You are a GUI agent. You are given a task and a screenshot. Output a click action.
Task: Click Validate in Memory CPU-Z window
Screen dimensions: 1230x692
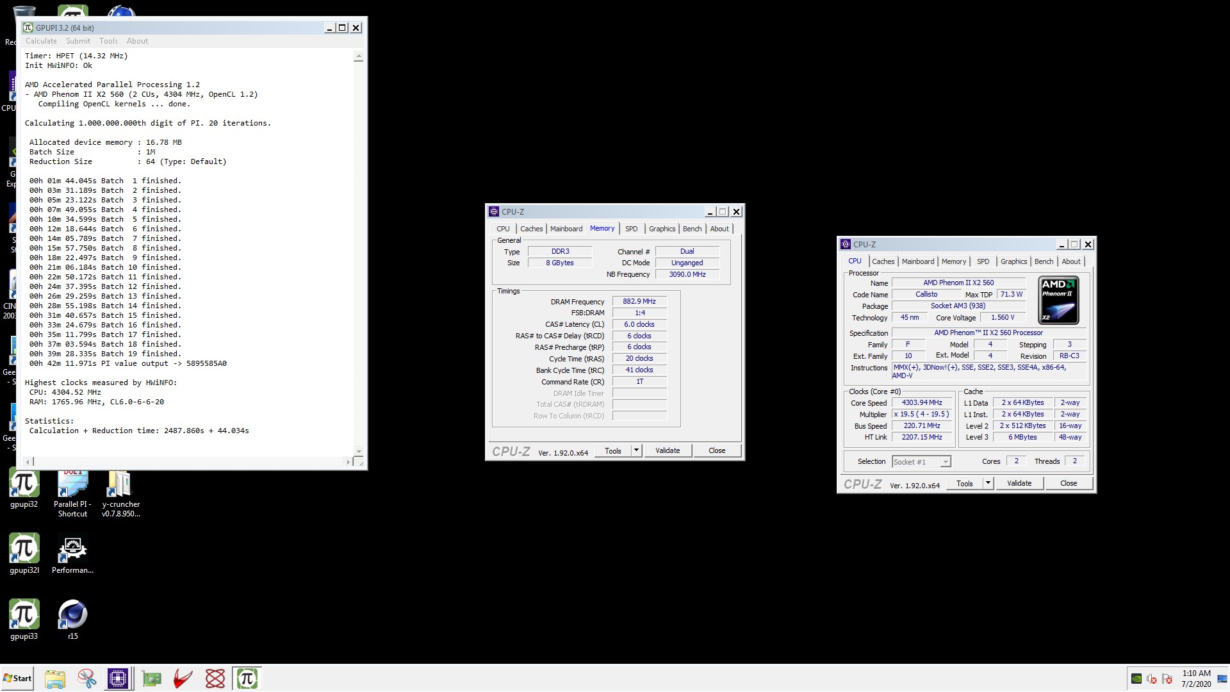[x=668, y=450]
